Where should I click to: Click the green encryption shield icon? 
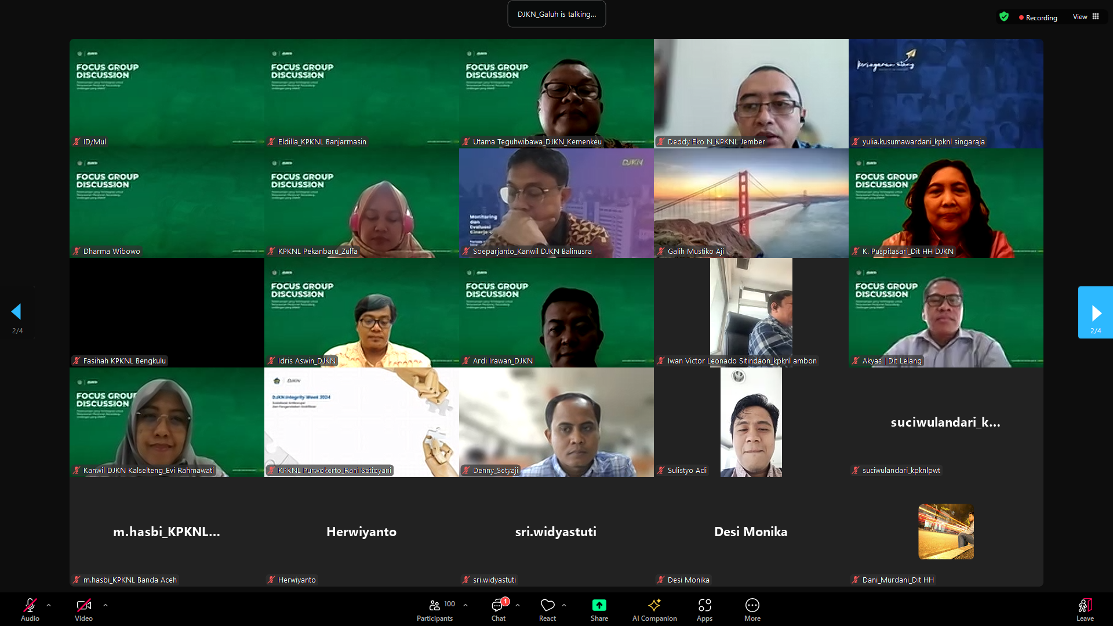(x=1004, y=17)
